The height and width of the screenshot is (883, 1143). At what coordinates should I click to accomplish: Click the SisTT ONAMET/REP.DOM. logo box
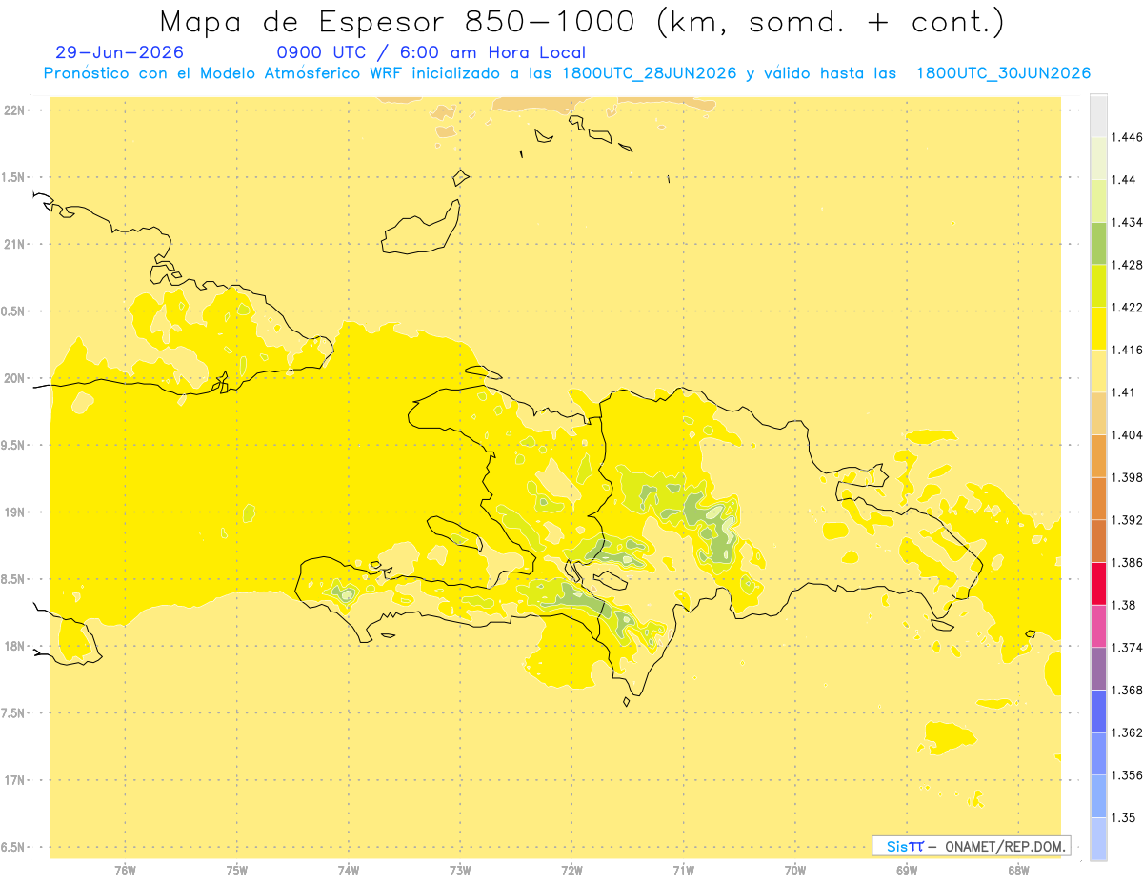[x=971, y=846]
